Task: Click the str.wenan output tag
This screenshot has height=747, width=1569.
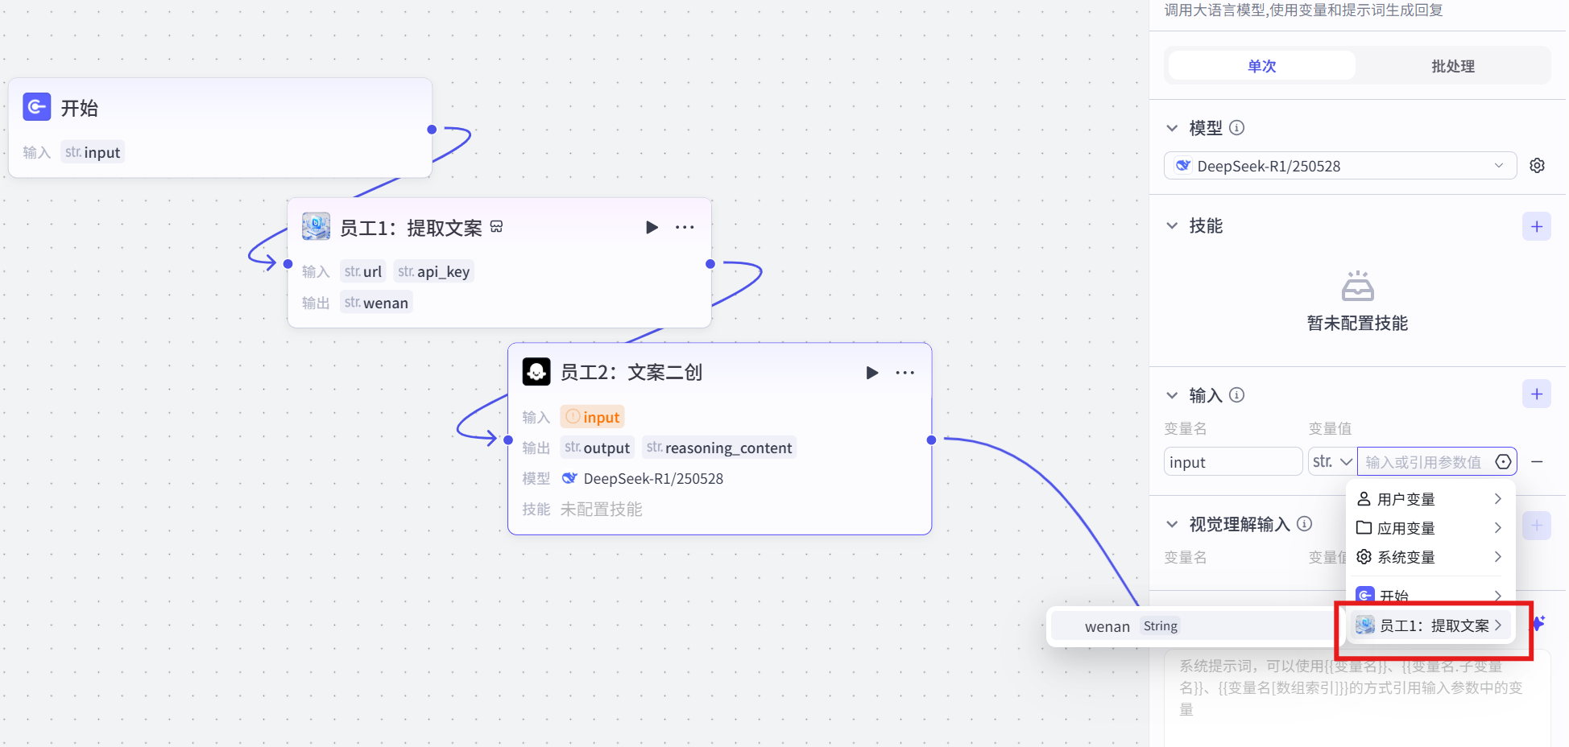Action: (x=376, y=303)
